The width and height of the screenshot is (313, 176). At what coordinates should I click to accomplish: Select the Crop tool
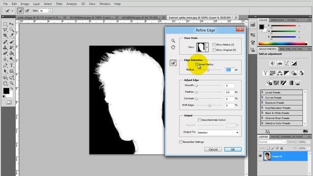pos(5,36)
